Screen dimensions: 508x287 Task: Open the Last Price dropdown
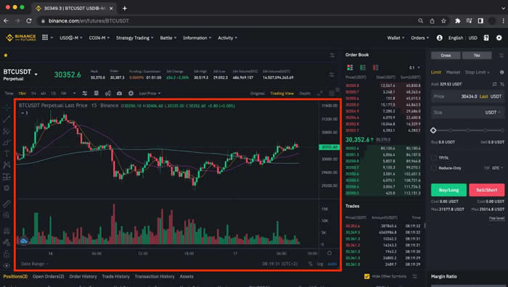click(149, 93)
